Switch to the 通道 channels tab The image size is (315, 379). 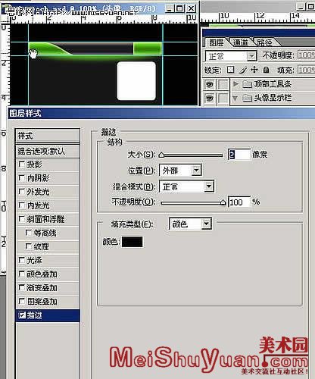tap(240, 42)
